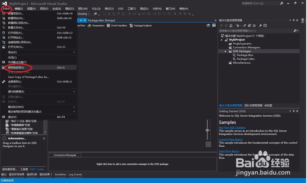Click the Quick Launch search magnifier icon
This screenshot has width=307, height=183.
pos(282,3)
